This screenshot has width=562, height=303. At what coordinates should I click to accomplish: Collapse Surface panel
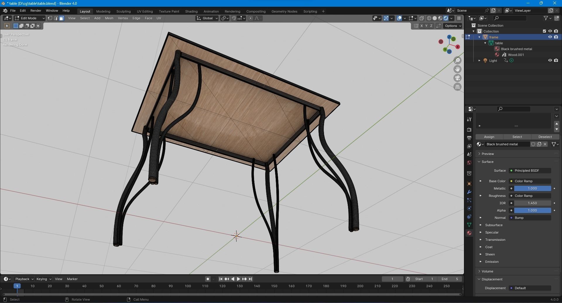coord(487,162)
